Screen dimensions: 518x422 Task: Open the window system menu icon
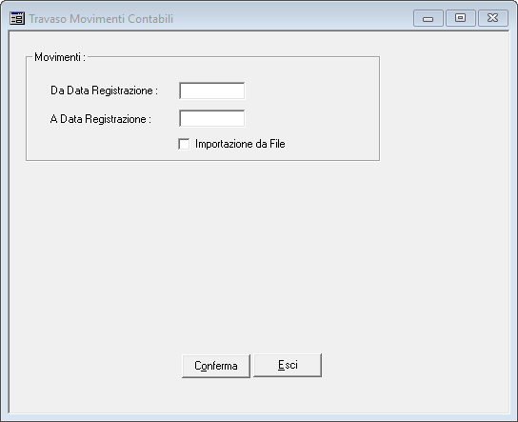click(x=17, y=18)
